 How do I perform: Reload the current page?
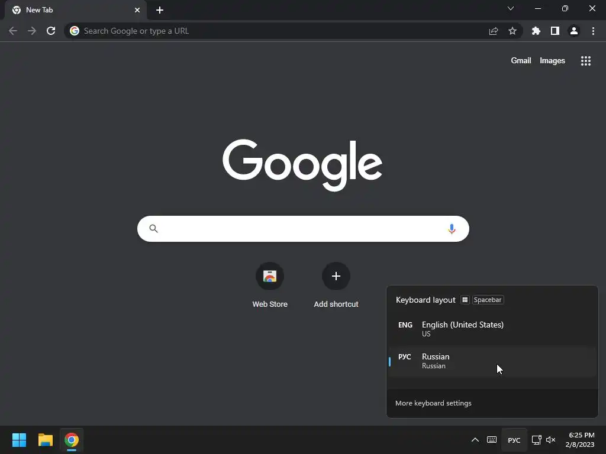tap(51, 31)
